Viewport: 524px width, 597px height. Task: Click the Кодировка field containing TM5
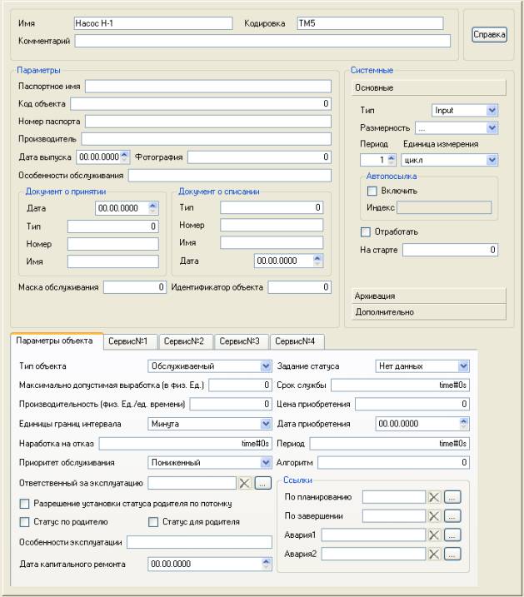click(370, 23)
